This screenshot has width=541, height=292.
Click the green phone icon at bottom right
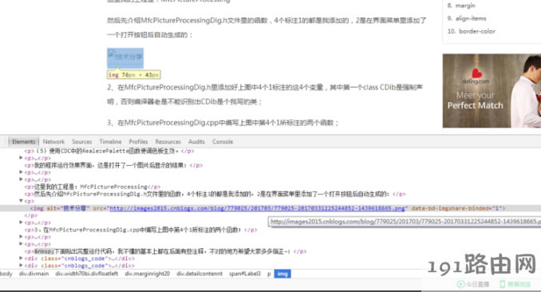[503, 284]
